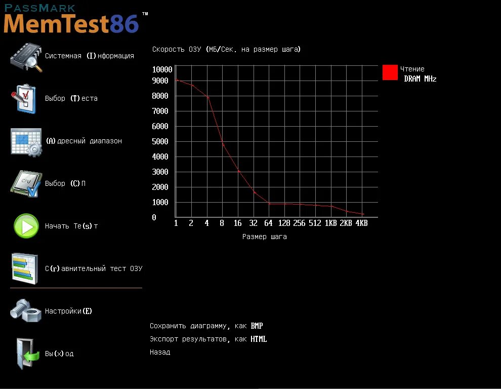Select the 'Выбор (C)П' menu label
This screenshot has width=501, height=389.
pyautogui.click(x=65, y=184)
